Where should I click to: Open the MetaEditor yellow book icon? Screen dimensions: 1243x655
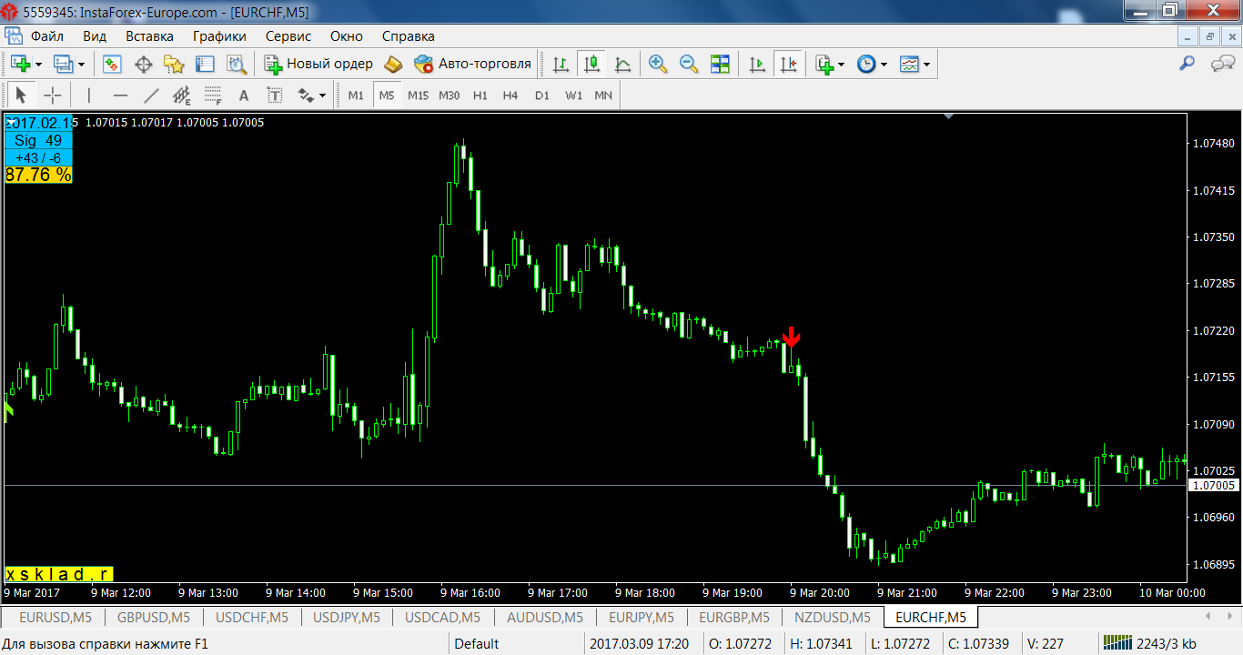point(393,64)
